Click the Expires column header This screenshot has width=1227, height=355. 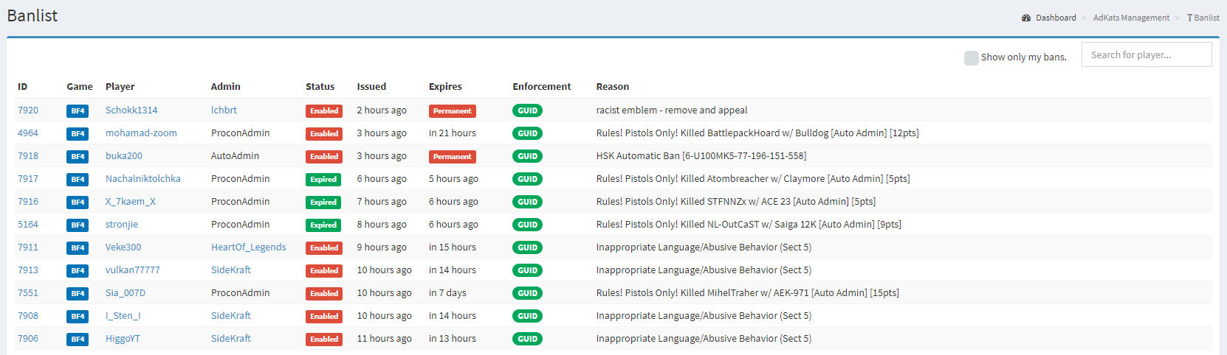pyautogui.click(x=445, y=87)
